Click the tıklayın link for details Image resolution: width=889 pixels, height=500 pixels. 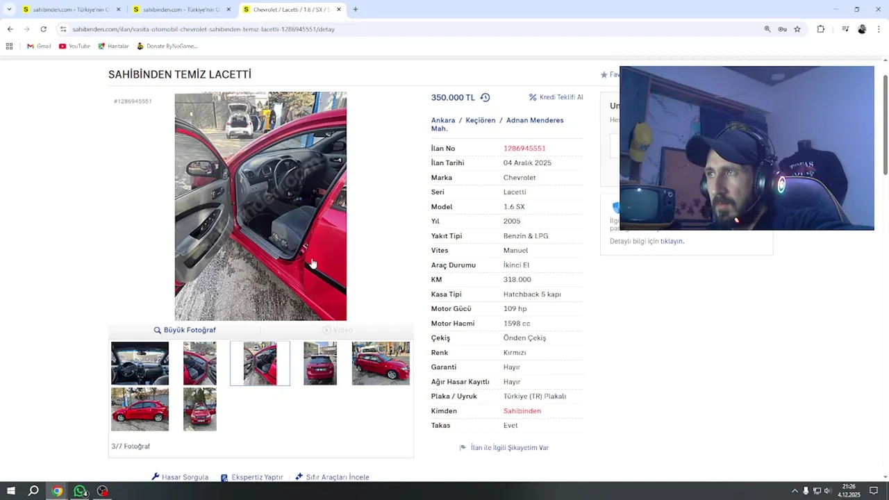click(x=672, y=241)
